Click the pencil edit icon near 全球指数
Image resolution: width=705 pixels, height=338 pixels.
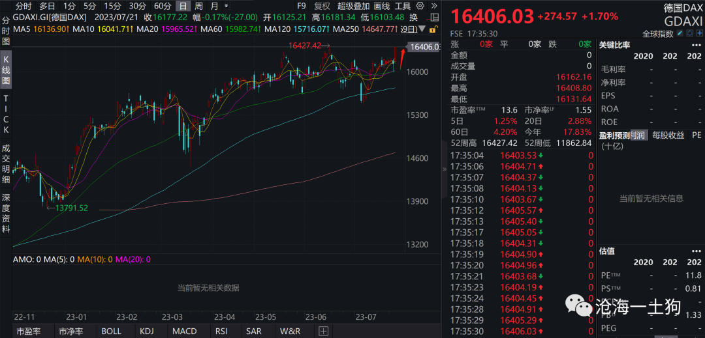[680, 33]
